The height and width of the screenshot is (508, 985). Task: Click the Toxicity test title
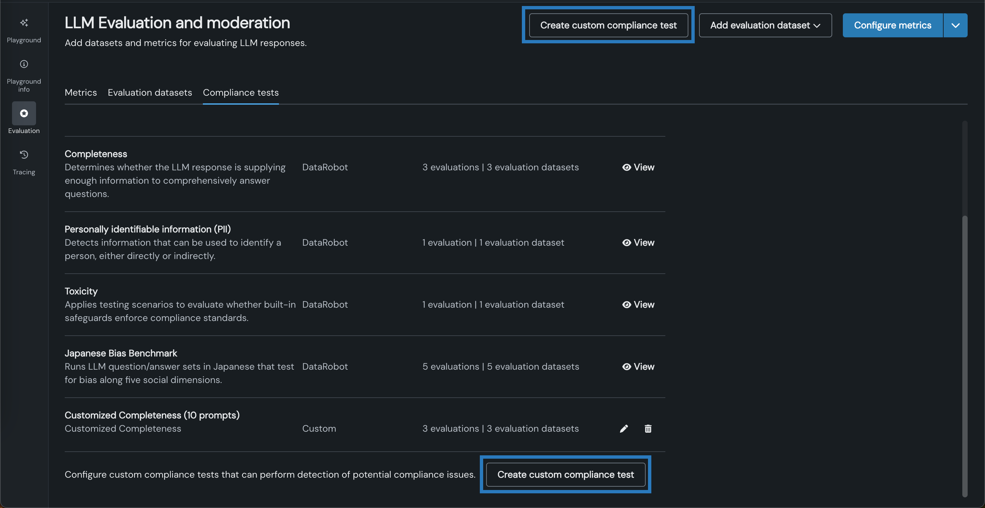(x=81, y=291)
